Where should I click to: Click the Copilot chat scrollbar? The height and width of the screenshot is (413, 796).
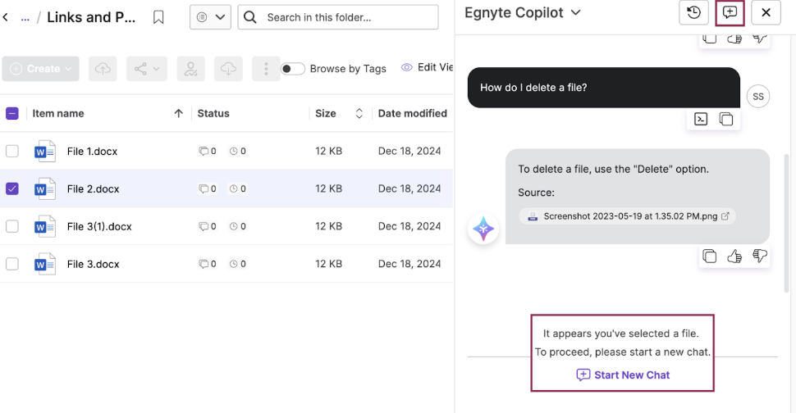pos(787,223)
